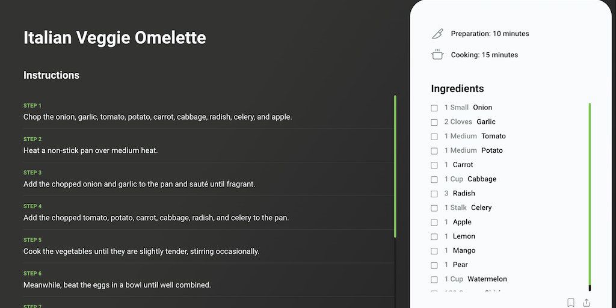
Task: Tick the Garlic cloves checkbox
Action: click(x=434, y=122)
